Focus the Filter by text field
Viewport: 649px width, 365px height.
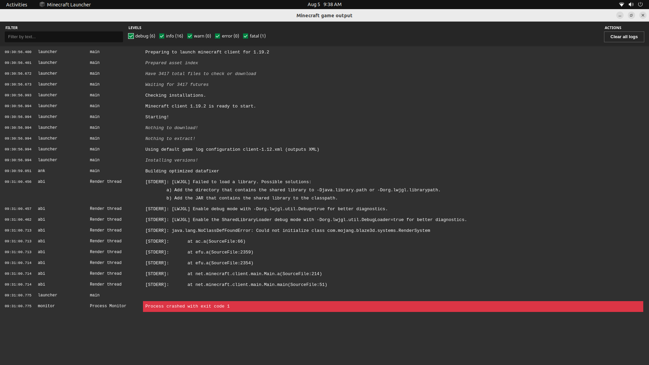[64, 37]
